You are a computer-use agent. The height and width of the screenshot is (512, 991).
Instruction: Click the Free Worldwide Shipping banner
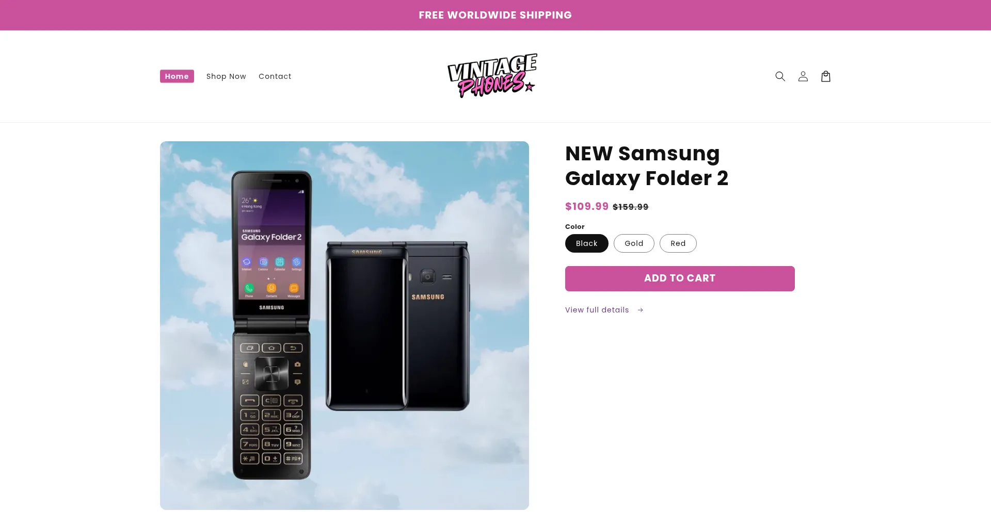495,15
